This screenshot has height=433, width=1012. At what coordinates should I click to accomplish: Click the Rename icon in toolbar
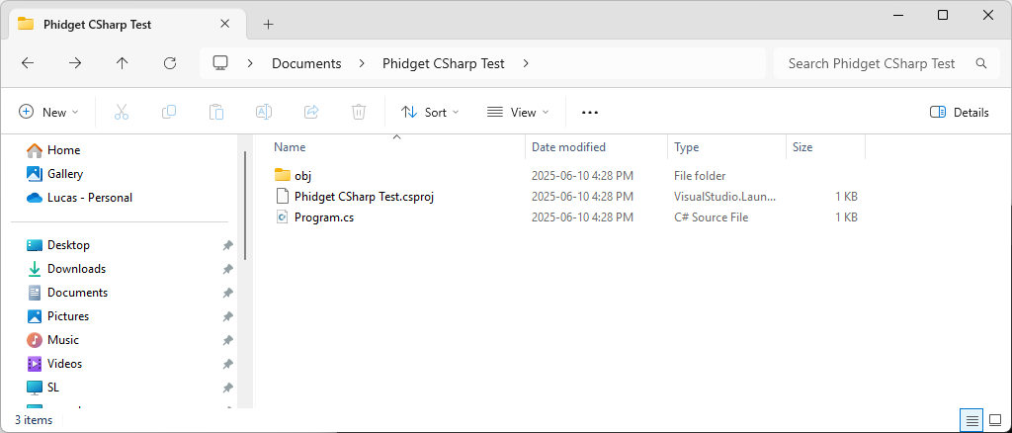coord(263,113)
